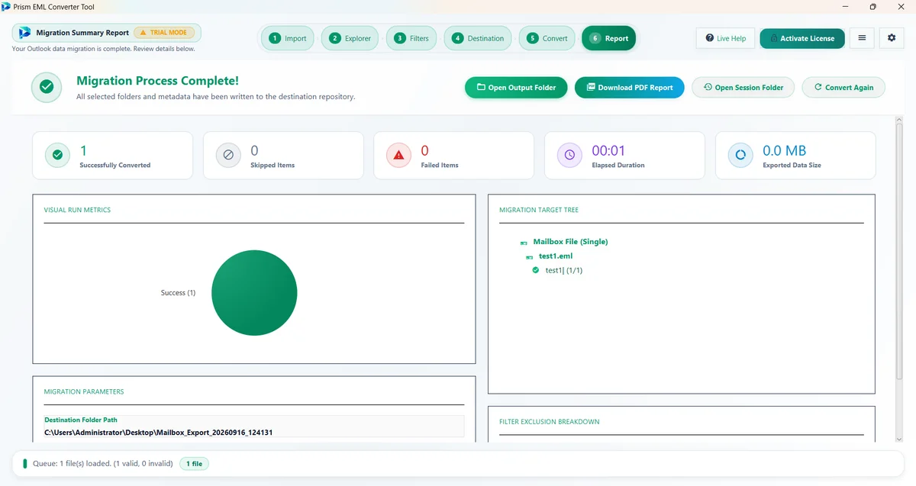Open the hamburger menu
This screenshot has height=486, width=916.
click(862, 38)
